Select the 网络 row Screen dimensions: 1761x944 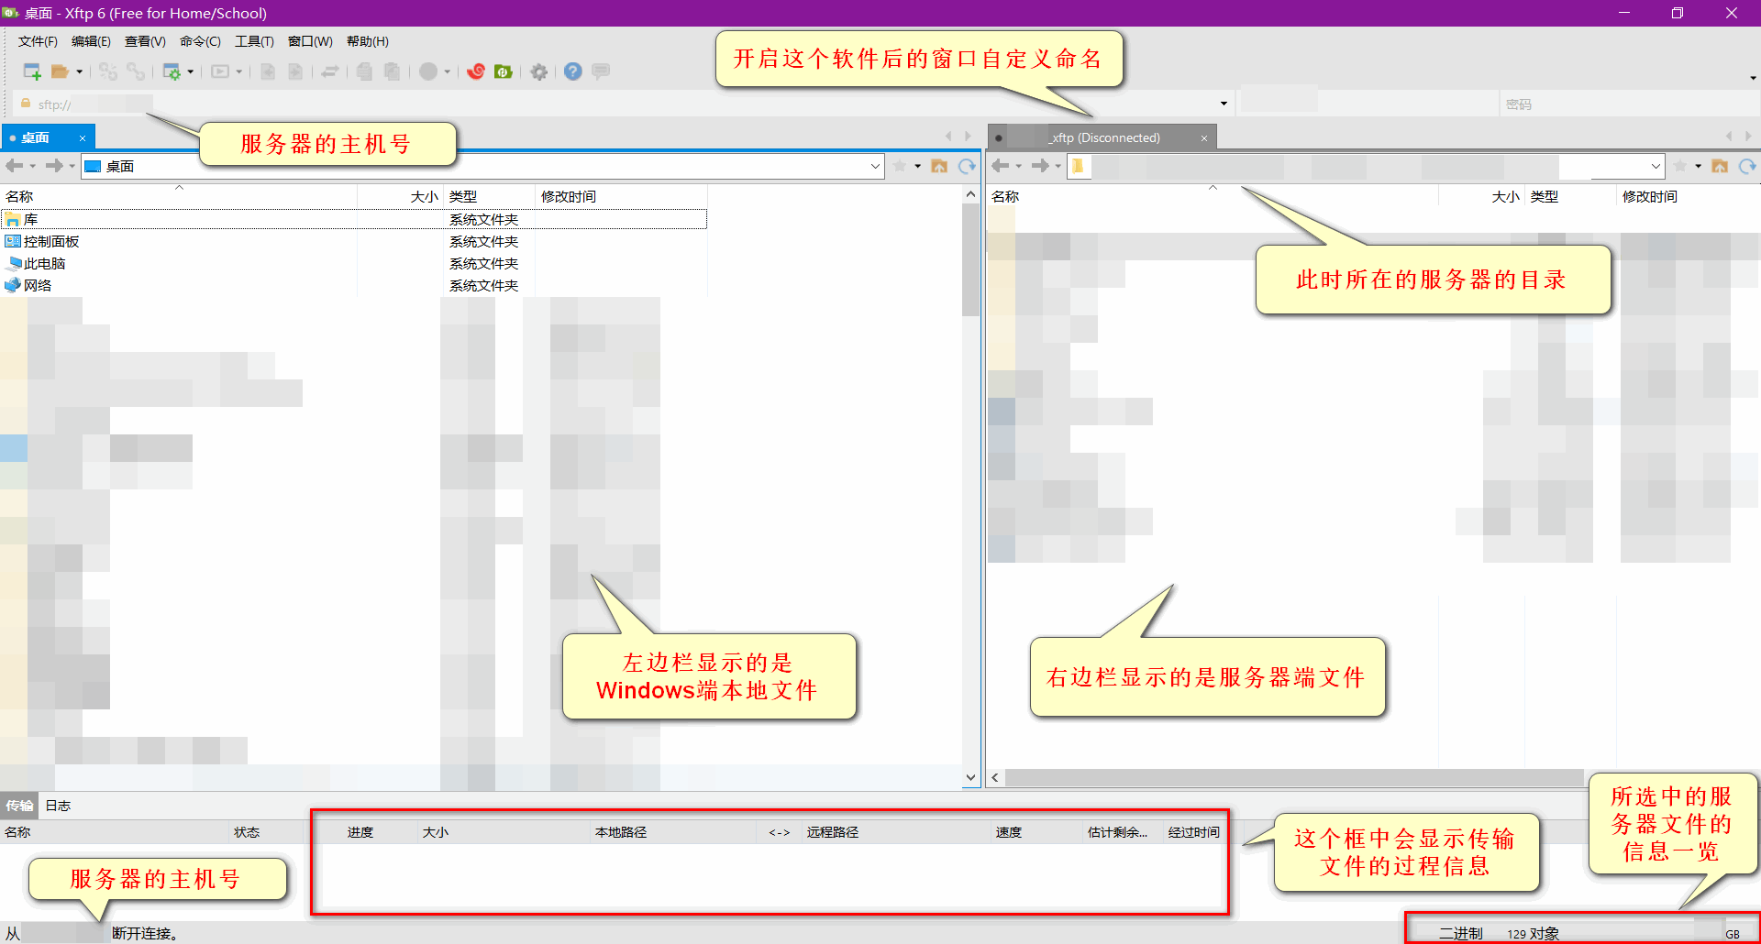click(354, 286)
